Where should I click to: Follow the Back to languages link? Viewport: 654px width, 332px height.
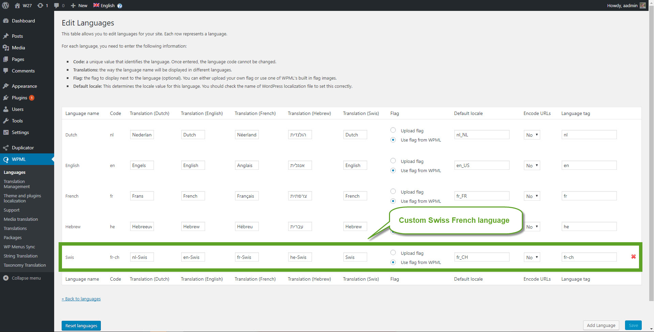(x=81, y=299)
